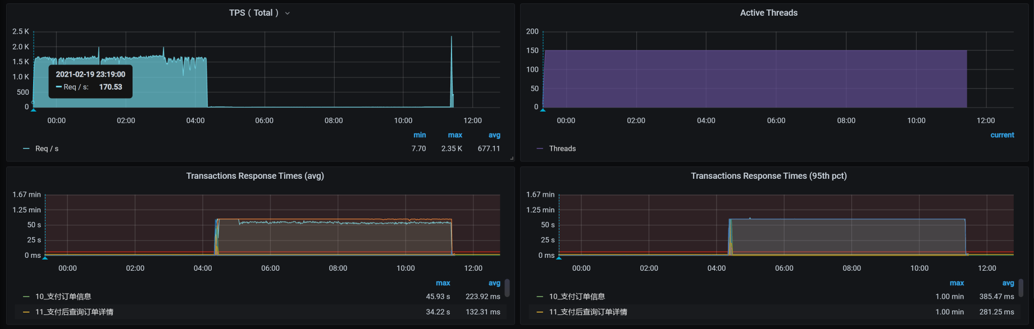Sort avg response times legend by max
Screen dimensions: 1034x329
pyautogui.click(x=443, y=283)
